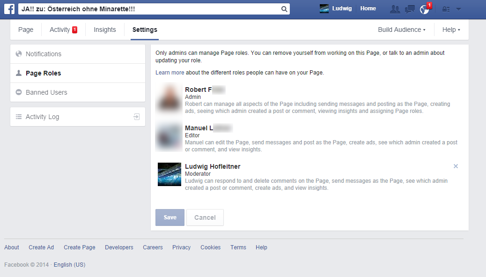The image size is (486, 277).
Task: Click the Admin role label
Action: click(193, 97)
